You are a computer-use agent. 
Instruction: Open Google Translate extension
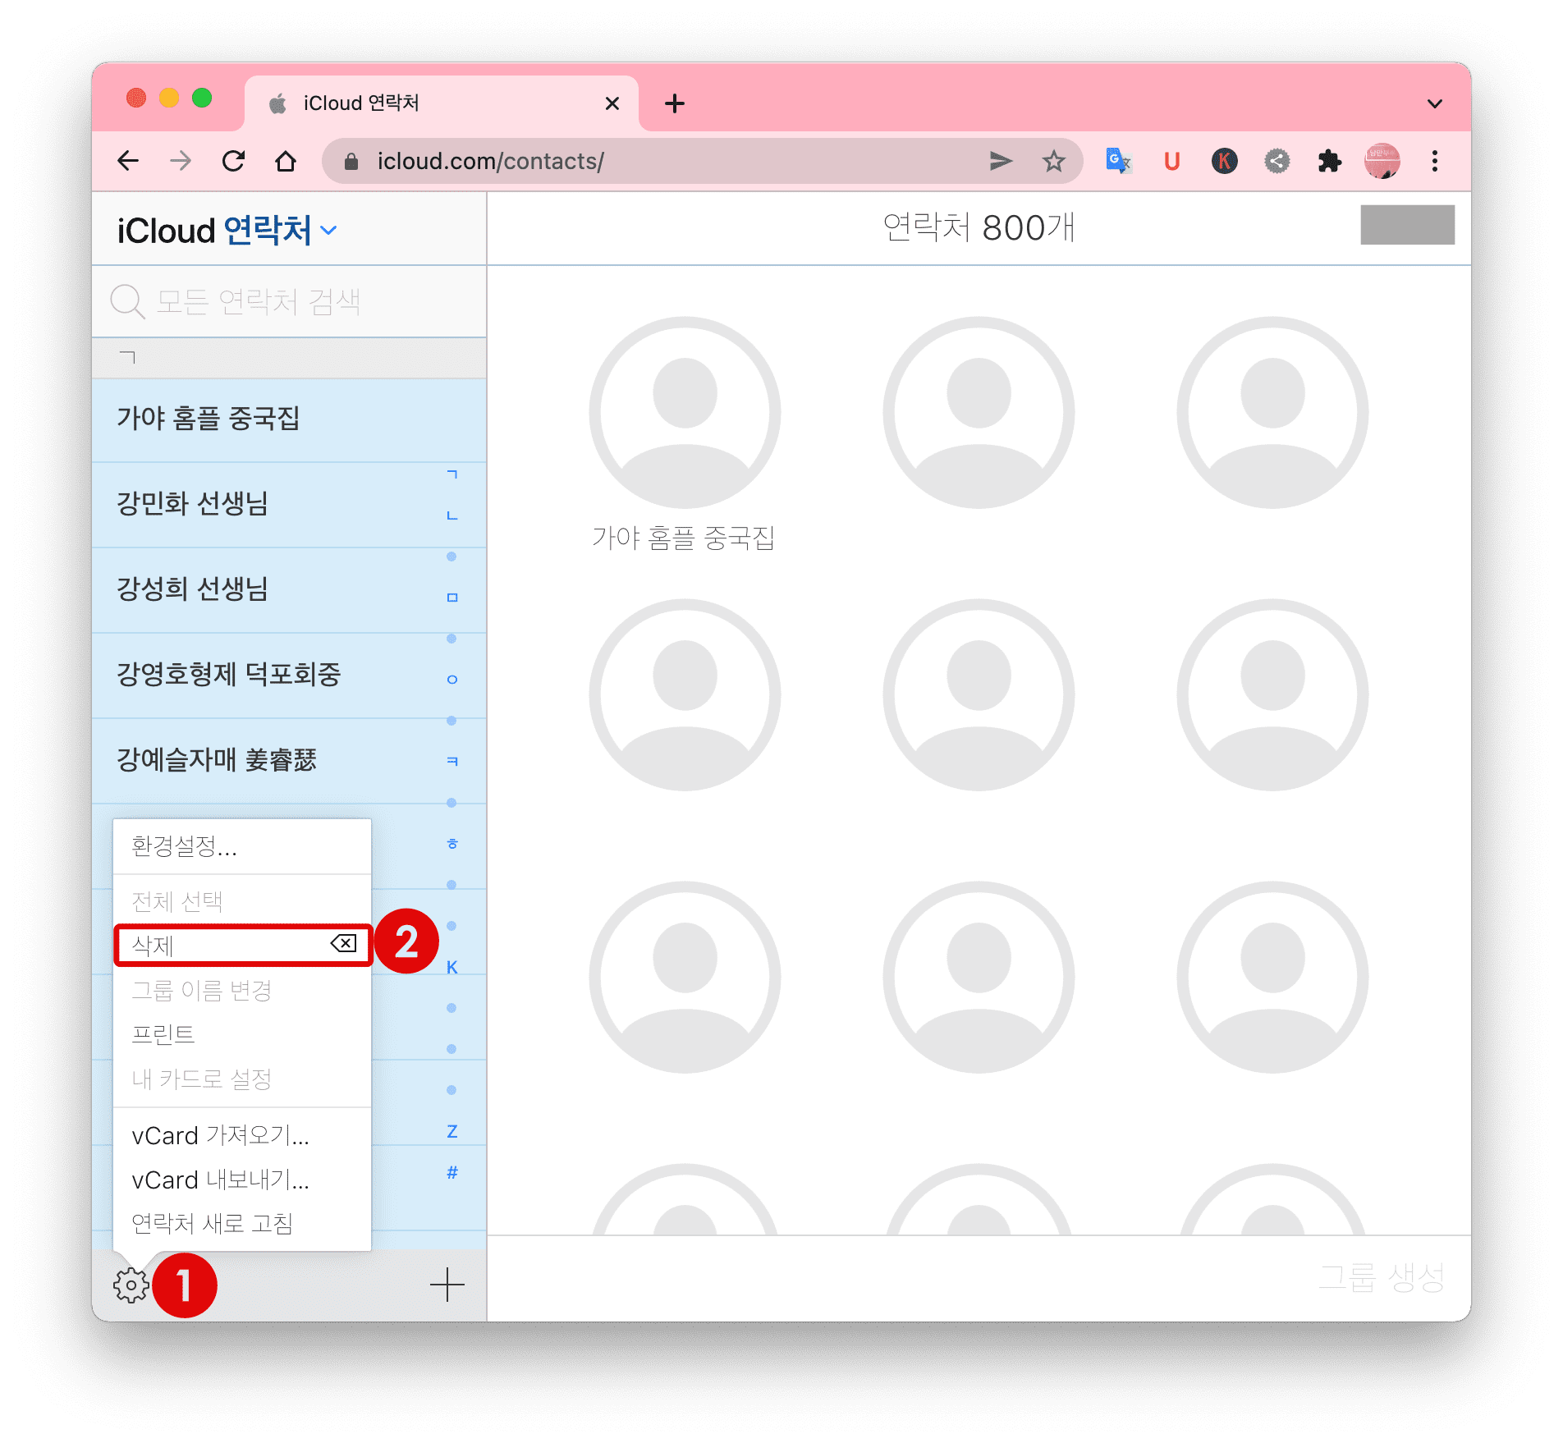click(1118, 161)
